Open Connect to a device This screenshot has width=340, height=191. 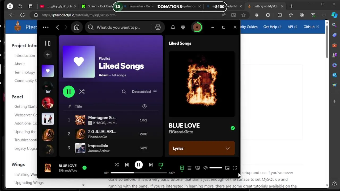pos(197,168)
